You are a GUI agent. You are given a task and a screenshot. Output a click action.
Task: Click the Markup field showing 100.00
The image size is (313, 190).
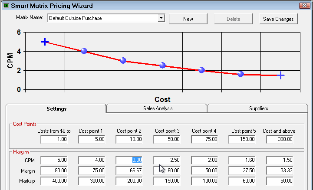click(x=204, y=181)
